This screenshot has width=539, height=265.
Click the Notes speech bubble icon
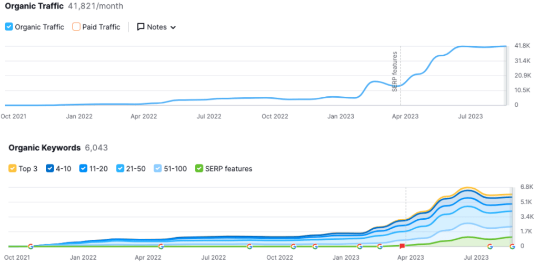click(x=141, y=27)
